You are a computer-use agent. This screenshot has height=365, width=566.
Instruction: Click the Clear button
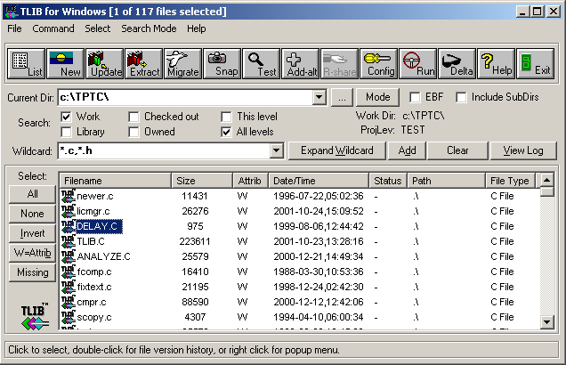click(457, 150)
